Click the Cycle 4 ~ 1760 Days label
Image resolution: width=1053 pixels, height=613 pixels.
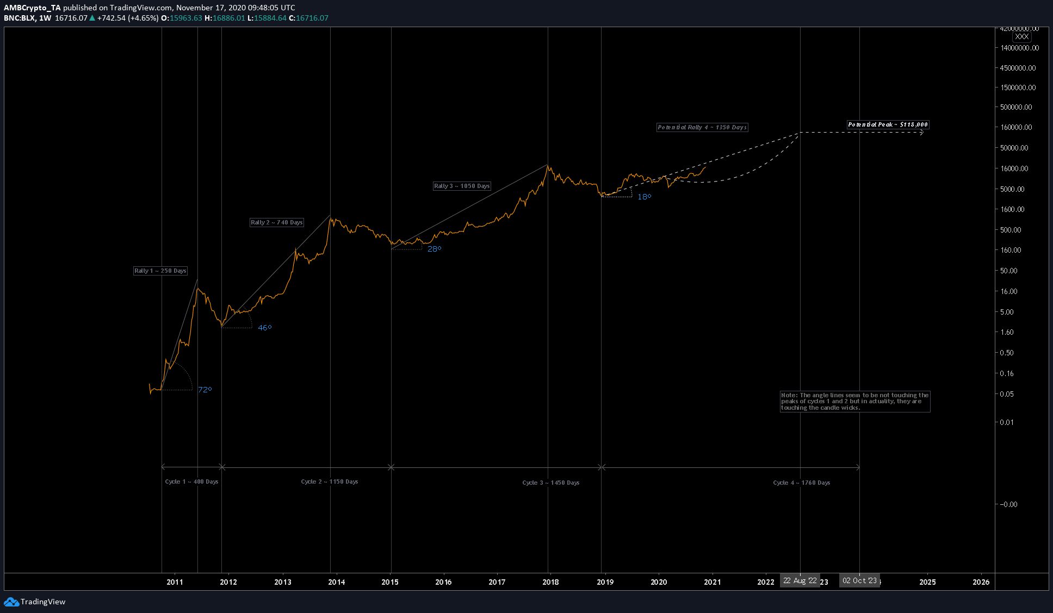801,483
